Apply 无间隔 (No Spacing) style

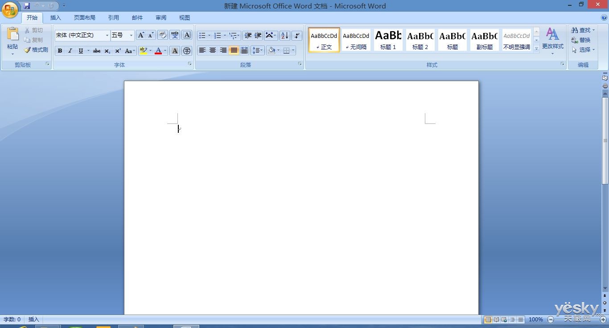(356, 40)
